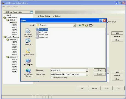Click the lower Remove button
Screen dimensions: 126x99
117,75
